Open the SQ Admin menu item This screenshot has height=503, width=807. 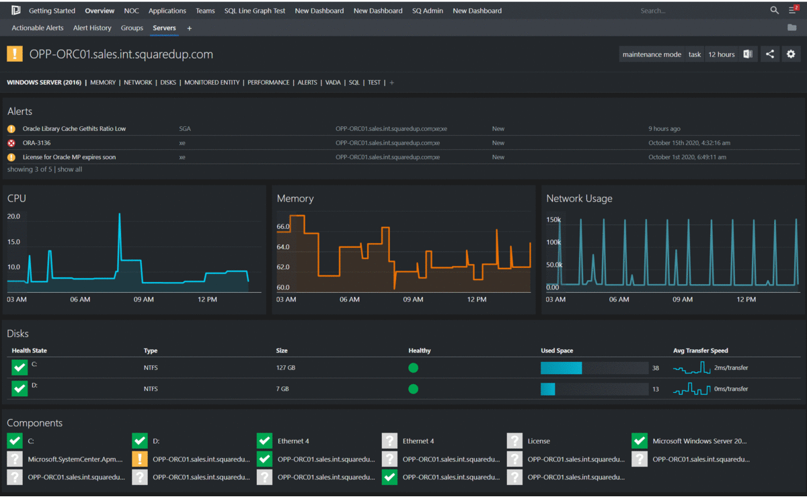click(428, 11)
